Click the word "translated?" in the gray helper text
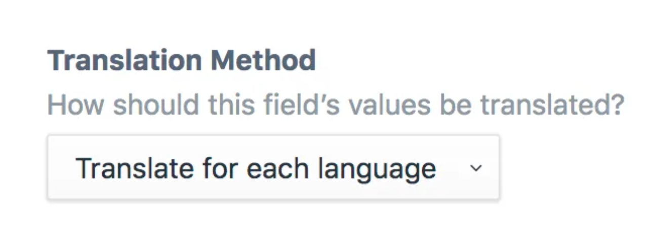657x246 pixels. click(x=551, y=105)
